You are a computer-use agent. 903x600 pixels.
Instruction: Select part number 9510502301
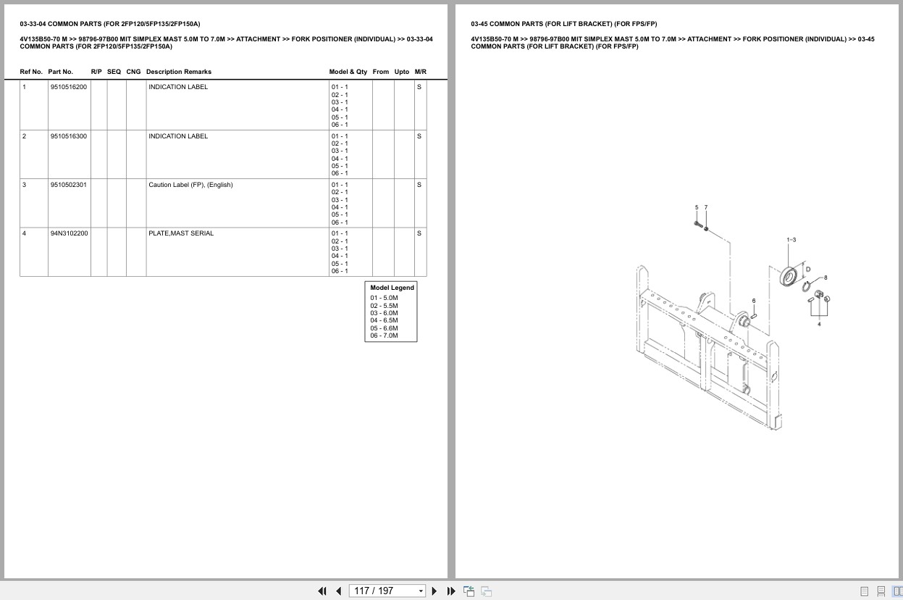pyautogui.click(x=69, y=185)
